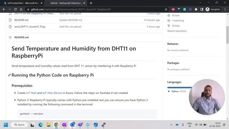Expand the tab search chevron
The height and width of the screenshot is (129, 229).
200,3
